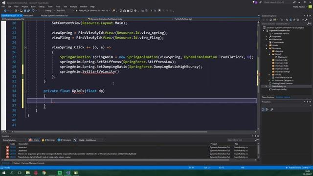Click the Undo toolbar icon
Screen dimensions: 313x176
pos(34,11)
